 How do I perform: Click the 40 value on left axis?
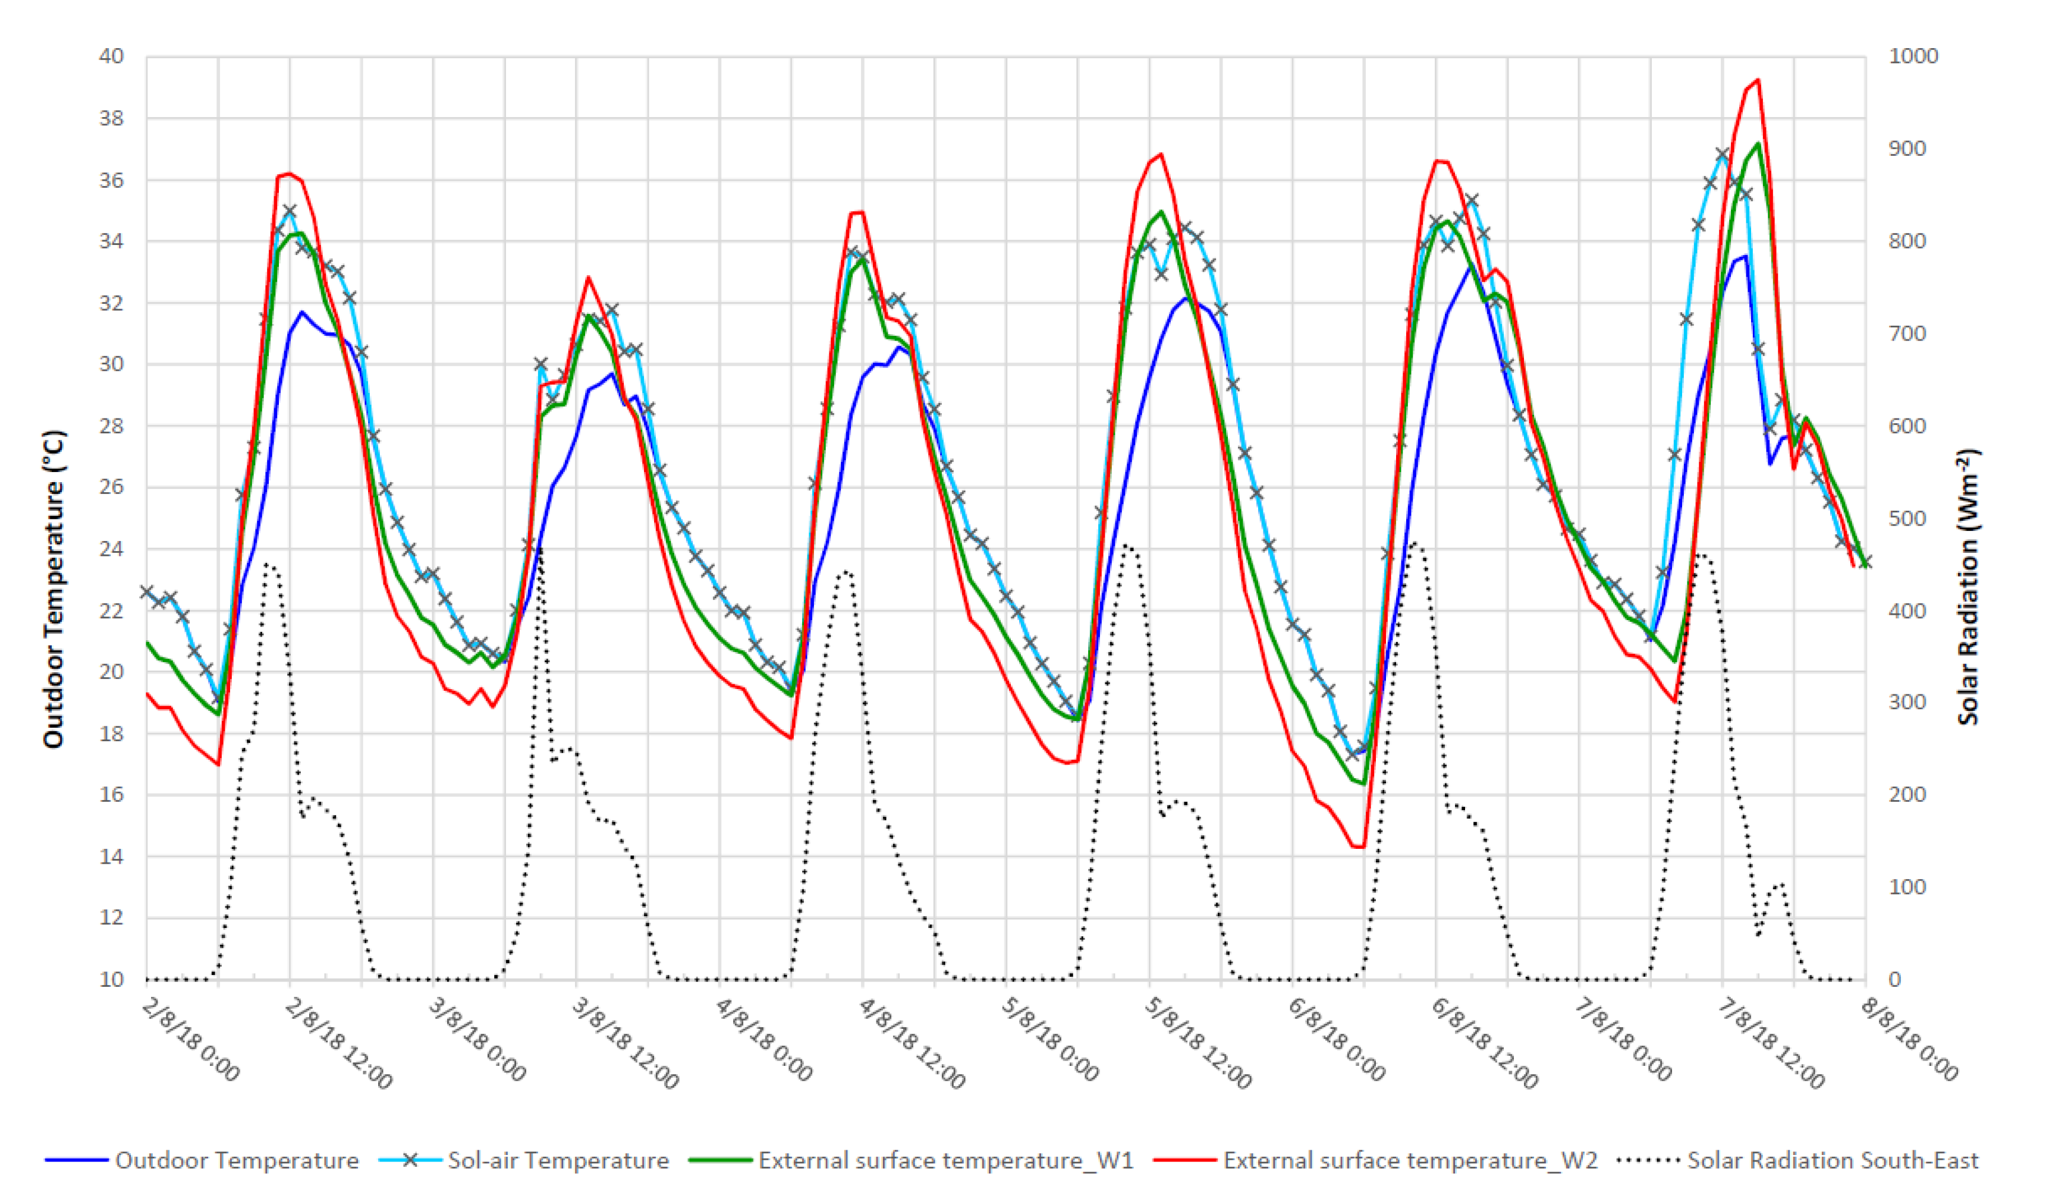tap(111, 56)
